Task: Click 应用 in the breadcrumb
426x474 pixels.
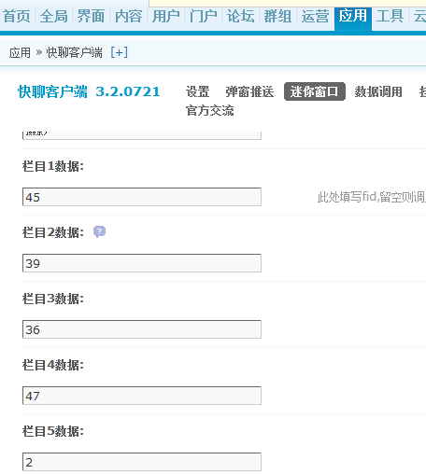Action: [20, 52]
